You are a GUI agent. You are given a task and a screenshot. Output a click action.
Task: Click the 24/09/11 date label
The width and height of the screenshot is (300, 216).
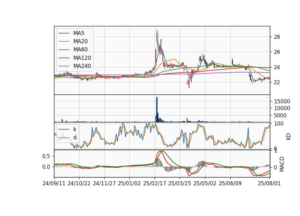click(x=54, y=183)
